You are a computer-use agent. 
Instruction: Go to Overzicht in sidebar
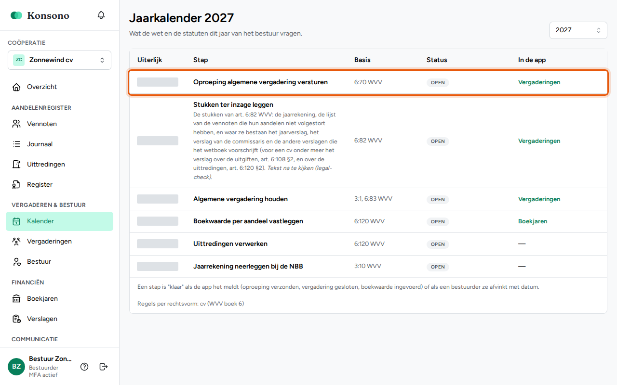point(59,87)
